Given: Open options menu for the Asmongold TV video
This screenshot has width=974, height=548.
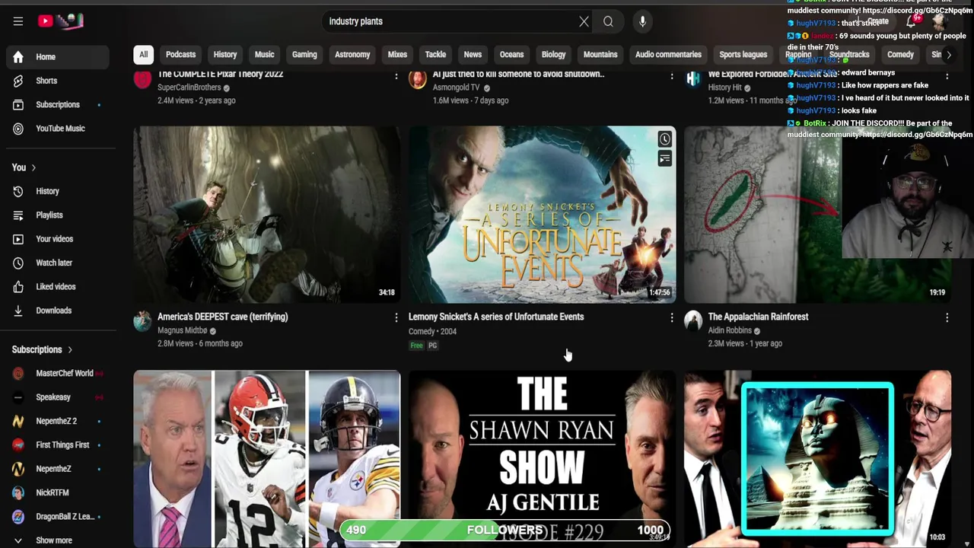Looking at the screenshot, I should coord(671,75).
